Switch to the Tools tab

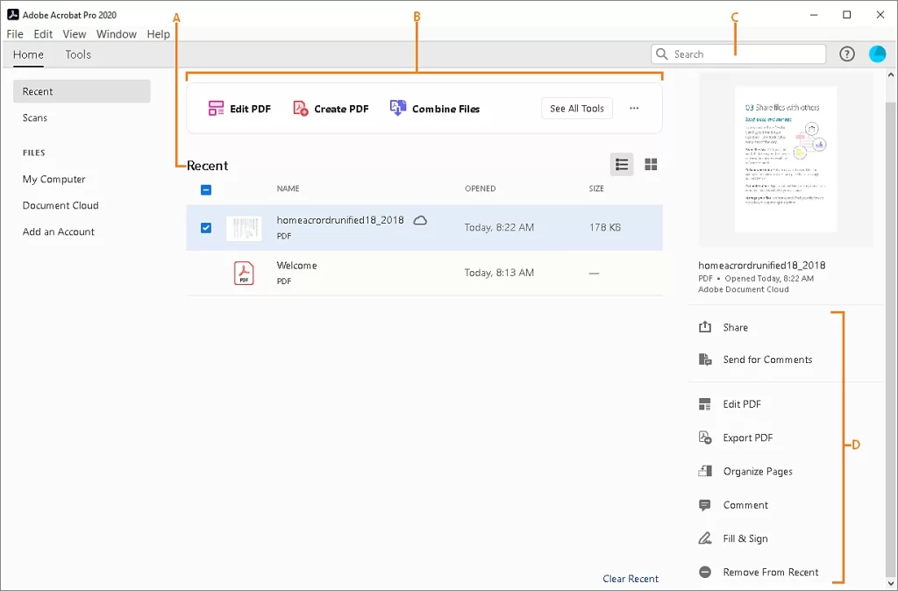(x=77, y=54)
